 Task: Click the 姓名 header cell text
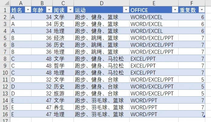pos(16,10)
